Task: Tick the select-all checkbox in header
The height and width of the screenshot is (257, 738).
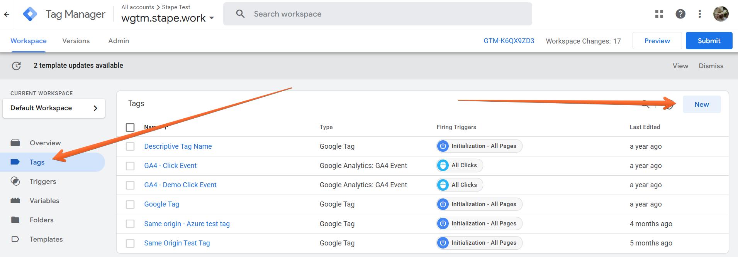Action: tap(130, 127)
